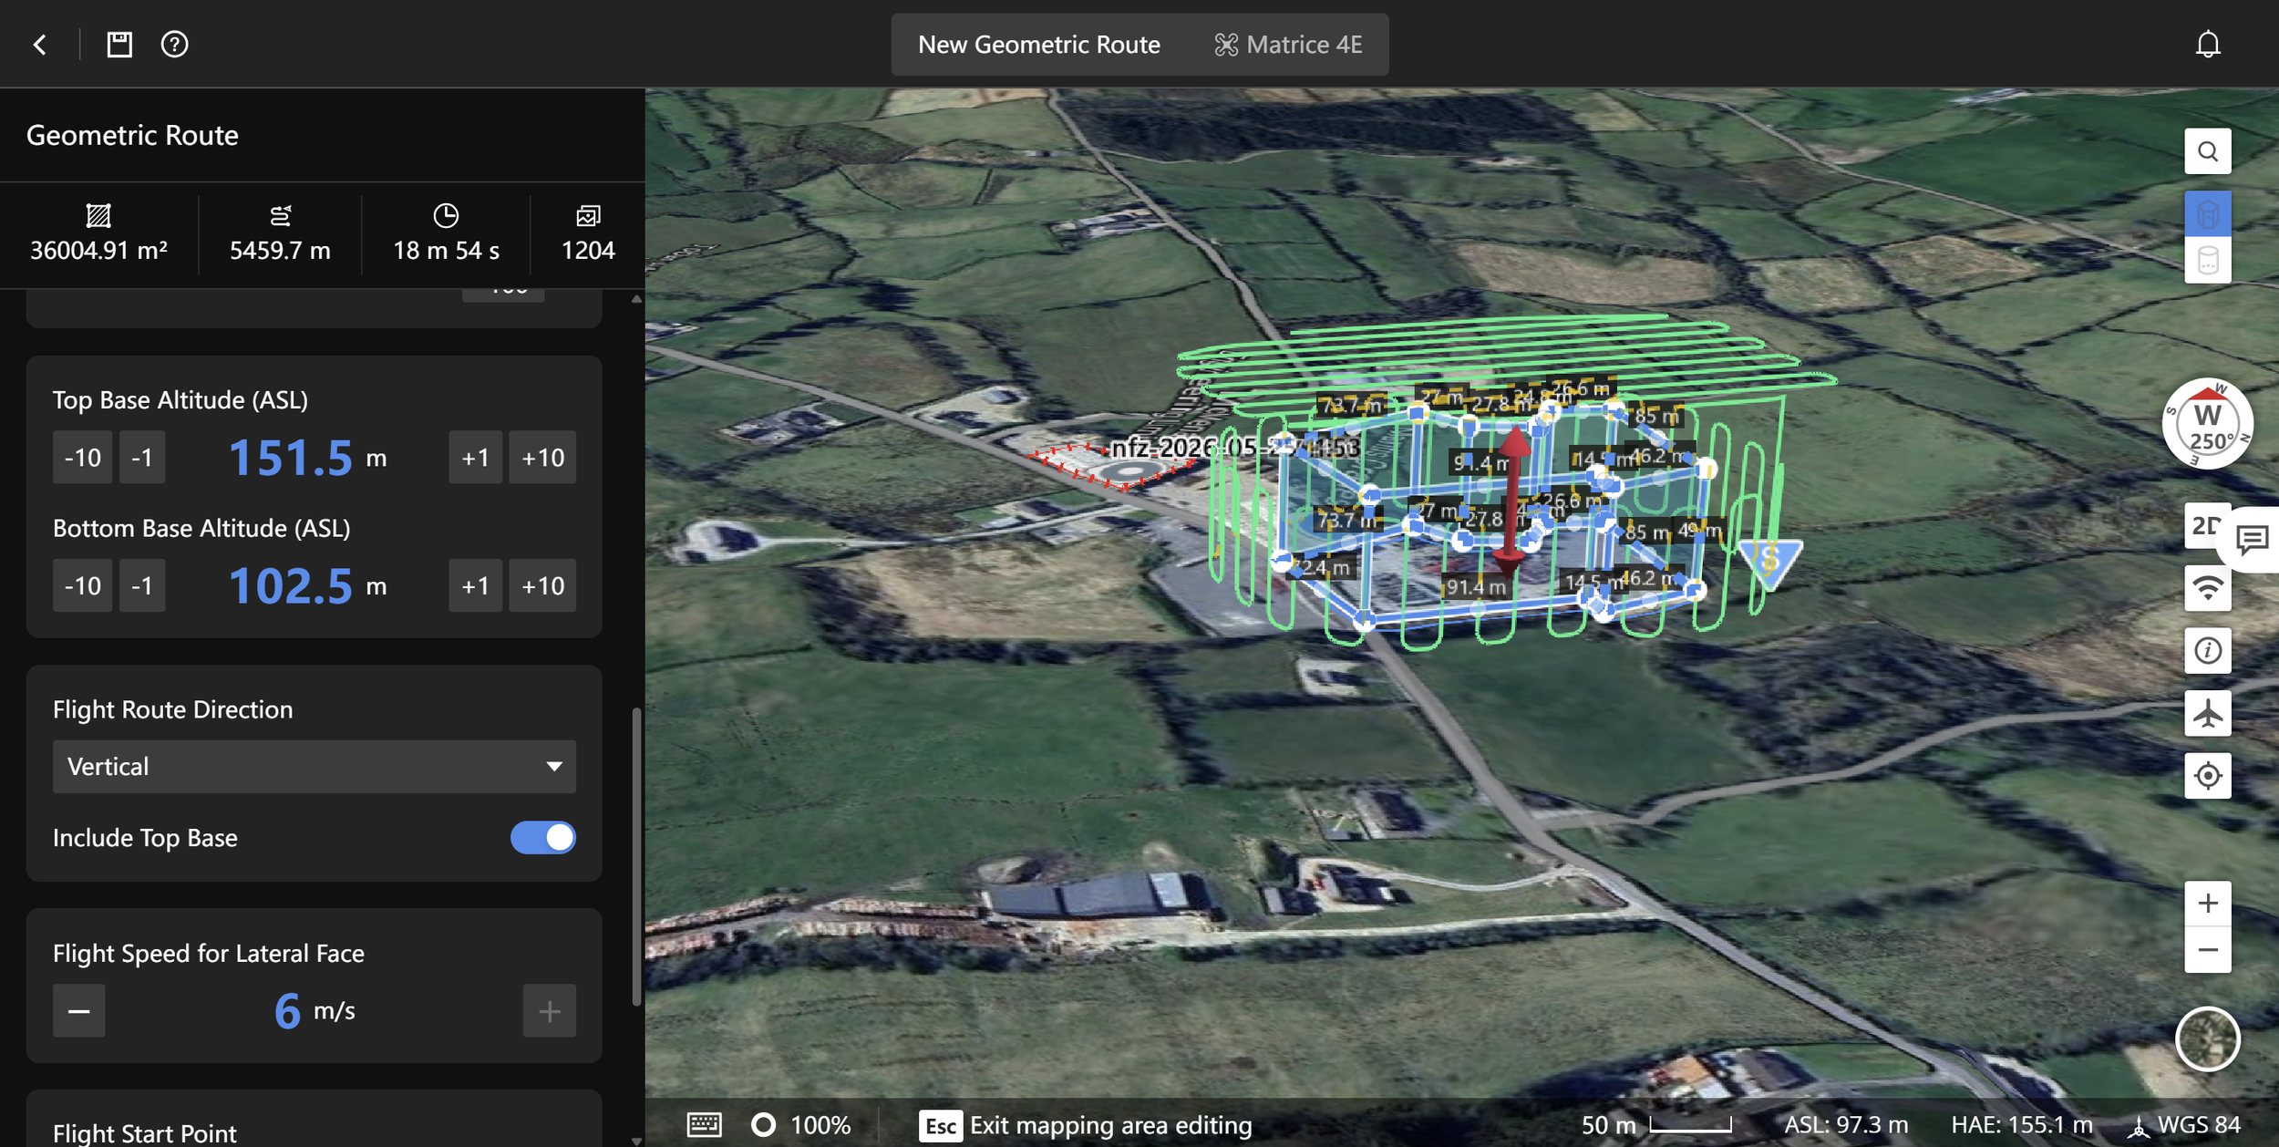
Task: Open the satellite basemap thumbnail
Action: [x=2207, y=1038]
